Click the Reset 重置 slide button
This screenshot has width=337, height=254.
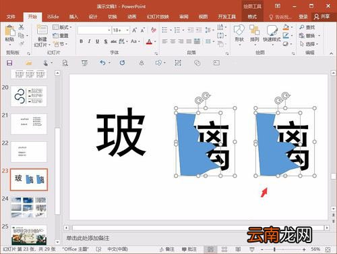(x=61, y=36)
